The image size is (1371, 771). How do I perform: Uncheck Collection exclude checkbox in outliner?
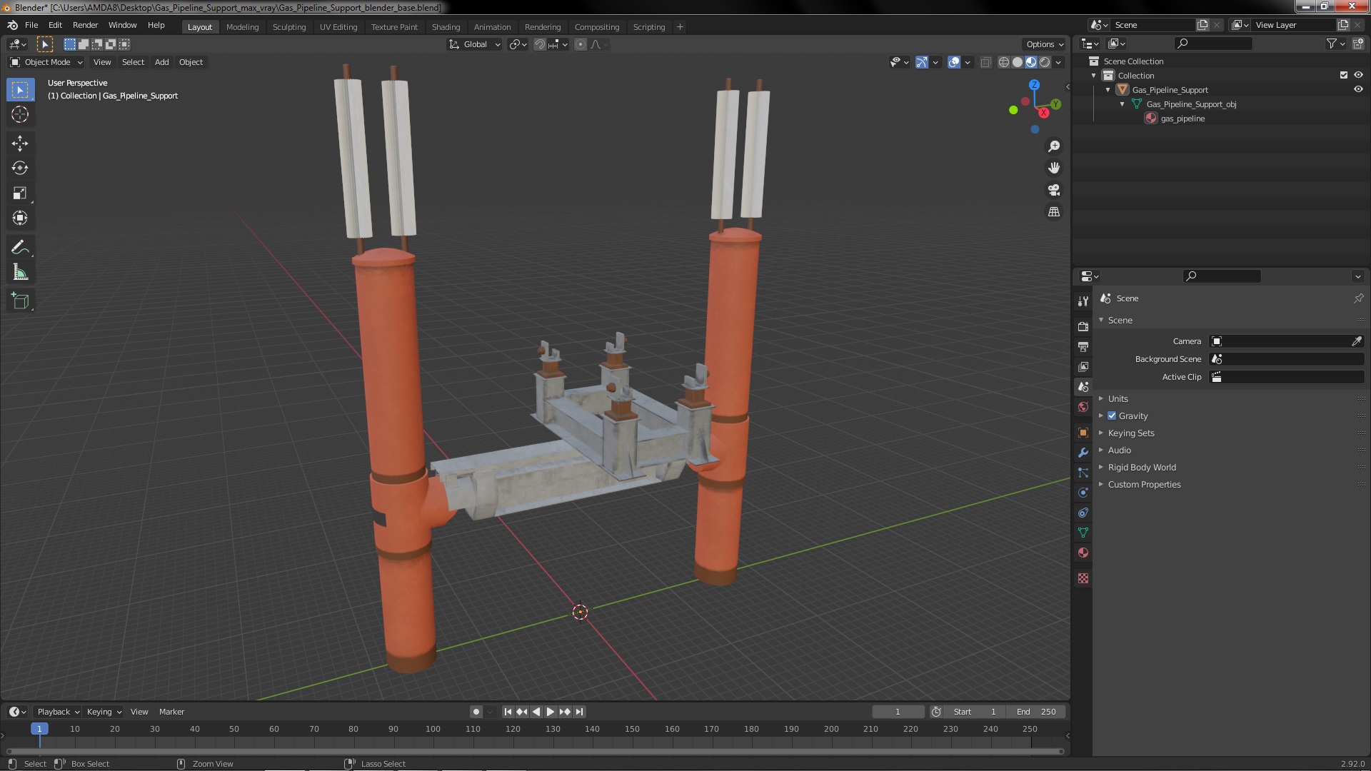(1344, 76)
